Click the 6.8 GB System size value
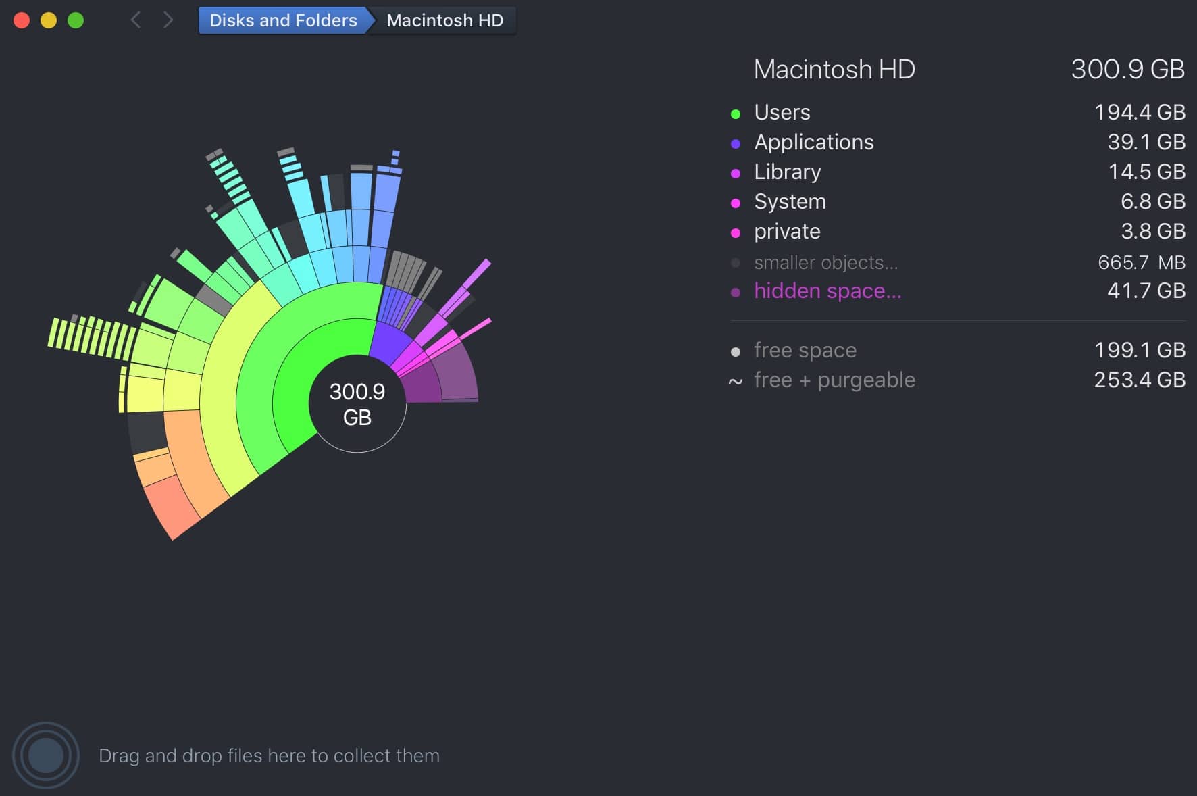 (1153, 201)
